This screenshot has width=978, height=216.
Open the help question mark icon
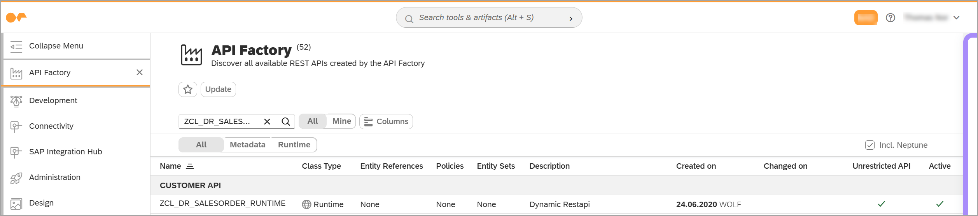(890, 17)
